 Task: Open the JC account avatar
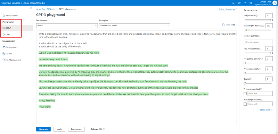[x=275, y=3]
